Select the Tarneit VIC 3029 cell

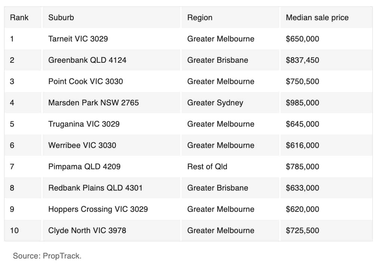(111, 39)
